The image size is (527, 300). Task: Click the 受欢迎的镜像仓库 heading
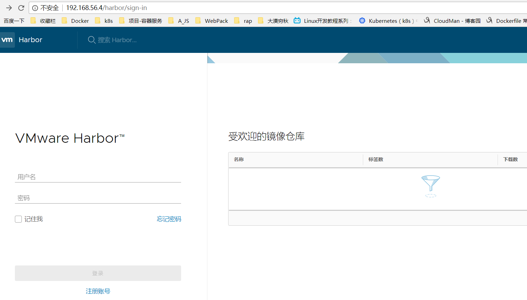click(x=266, y=136)
